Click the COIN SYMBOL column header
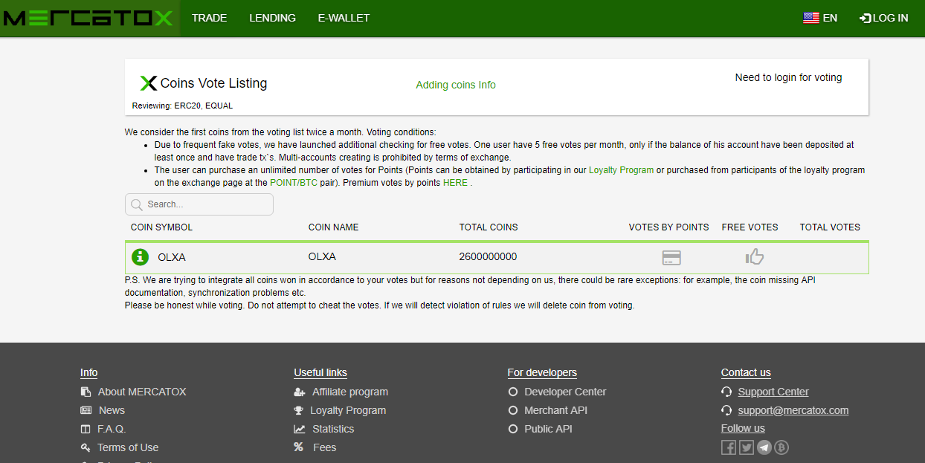The width and height of the screenshot is (925, 463). (x=161, y=227)
